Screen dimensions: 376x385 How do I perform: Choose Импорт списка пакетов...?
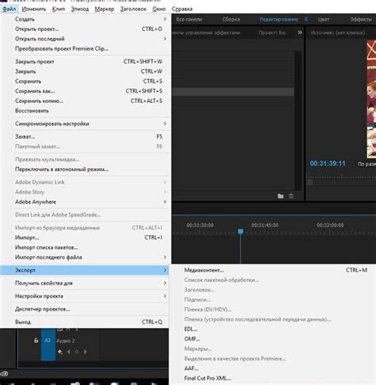85,247
